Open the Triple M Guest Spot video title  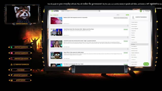tap(79, 29)
